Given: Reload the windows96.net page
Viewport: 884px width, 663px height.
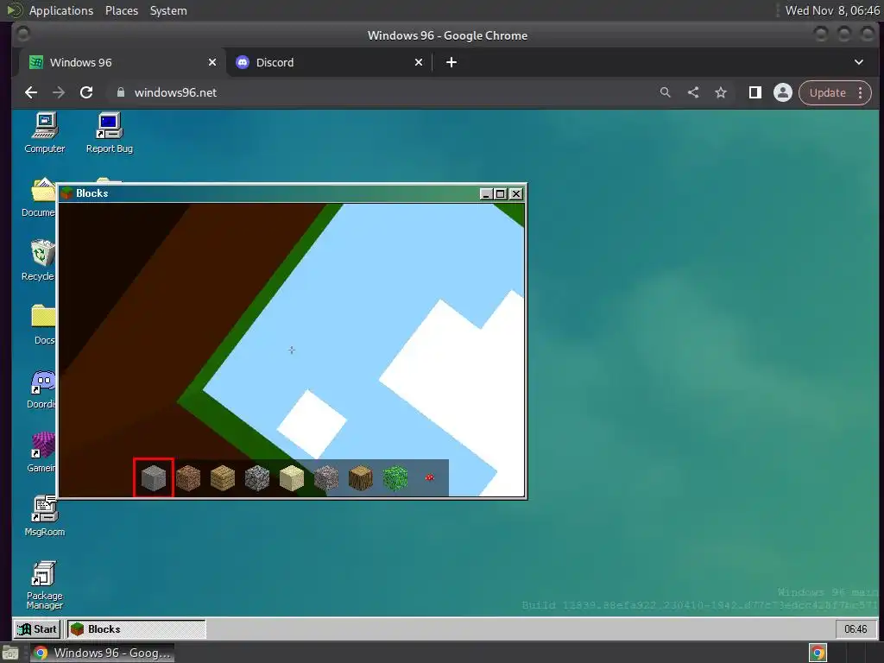Looking at the screenshot, I should point(86,92).
